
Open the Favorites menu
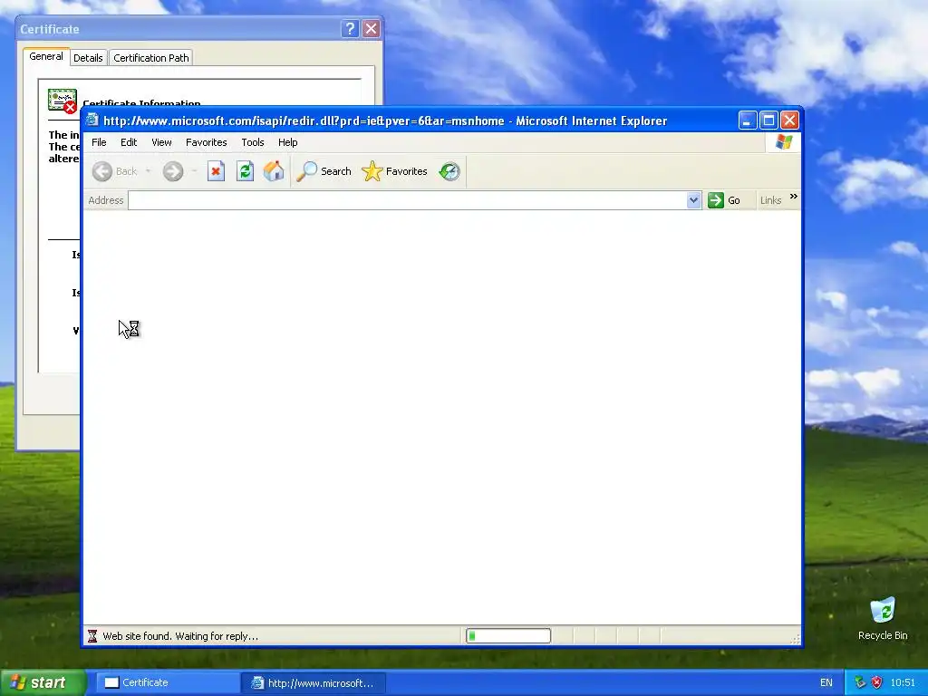click(x=206, y=142)
